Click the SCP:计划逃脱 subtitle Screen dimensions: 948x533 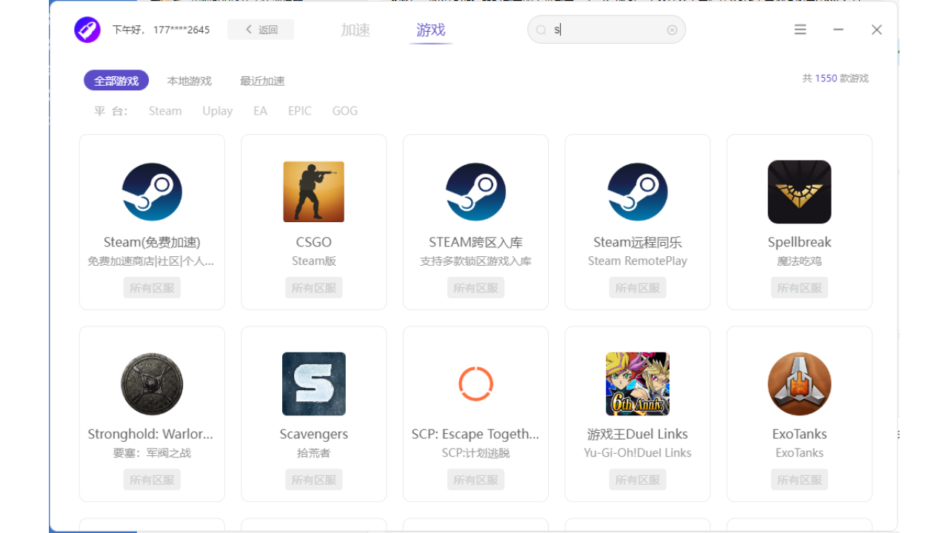coord(475,453)
